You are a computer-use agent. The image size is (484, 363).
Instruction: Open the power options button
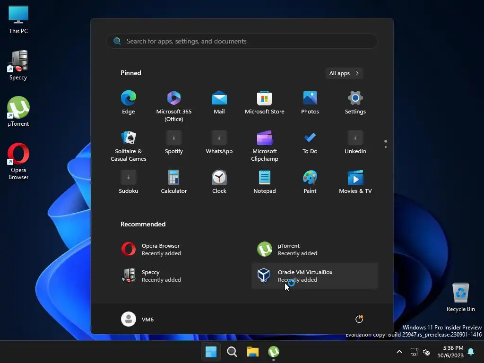(x=359, y=319)
